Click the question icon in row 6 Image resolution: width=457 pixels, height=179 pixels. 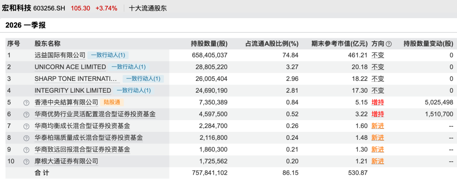(26, 114)
